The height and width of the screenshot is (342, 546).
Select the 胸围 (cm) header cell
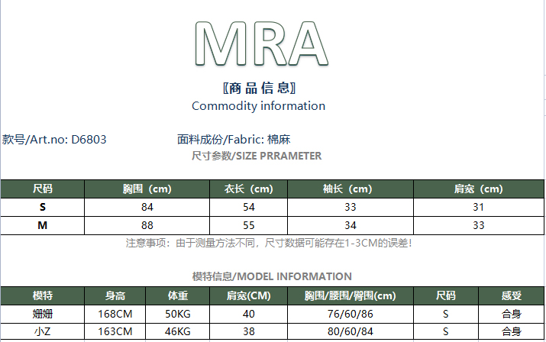147,189
